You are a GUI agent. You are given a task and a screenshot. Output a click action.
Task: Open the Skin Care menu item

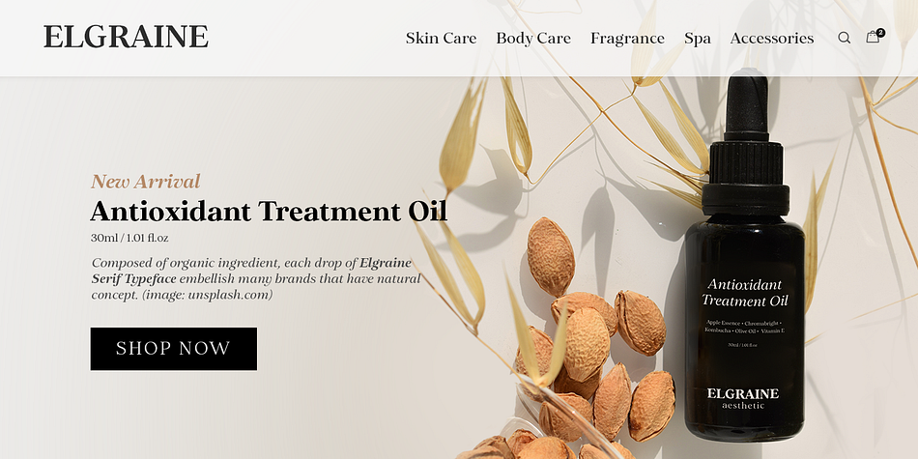(441, 38)
